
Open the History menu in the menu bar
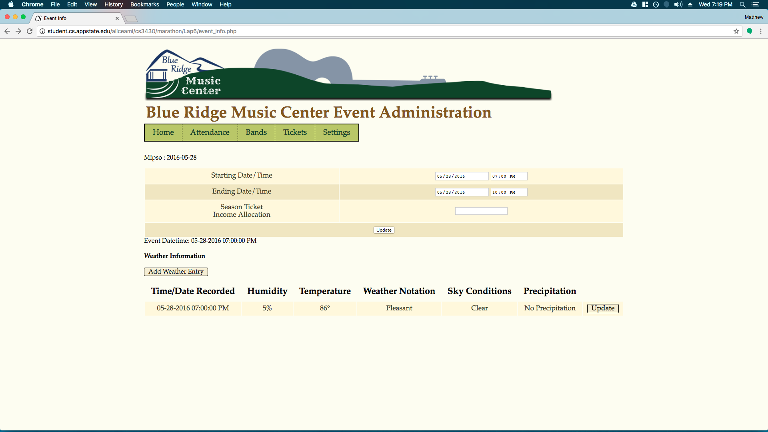click(114, 4)
